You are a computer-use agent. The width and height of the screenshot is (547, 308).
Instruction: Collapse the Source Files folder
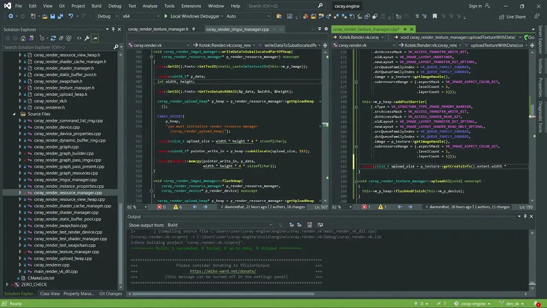point(14,114)
